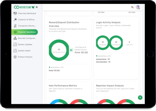156x111 pixels.
Task: Toggle the sidebar pin radio next to logo
Action: tap(37, 7)
